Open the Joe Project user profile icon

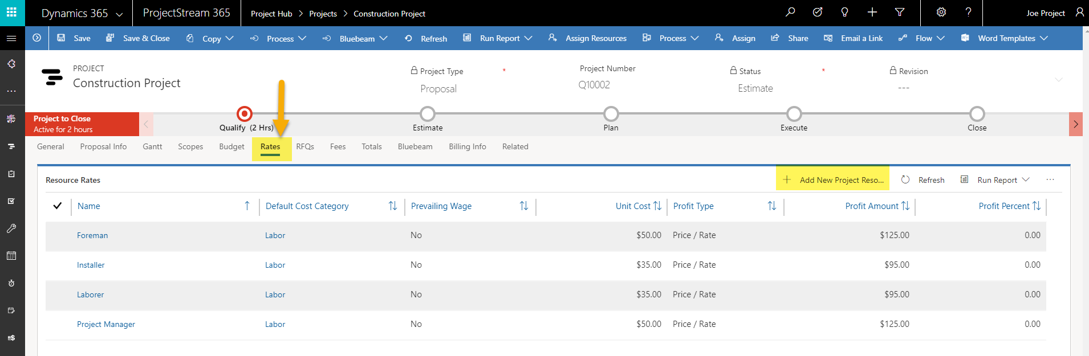(x=1080, y=13)
